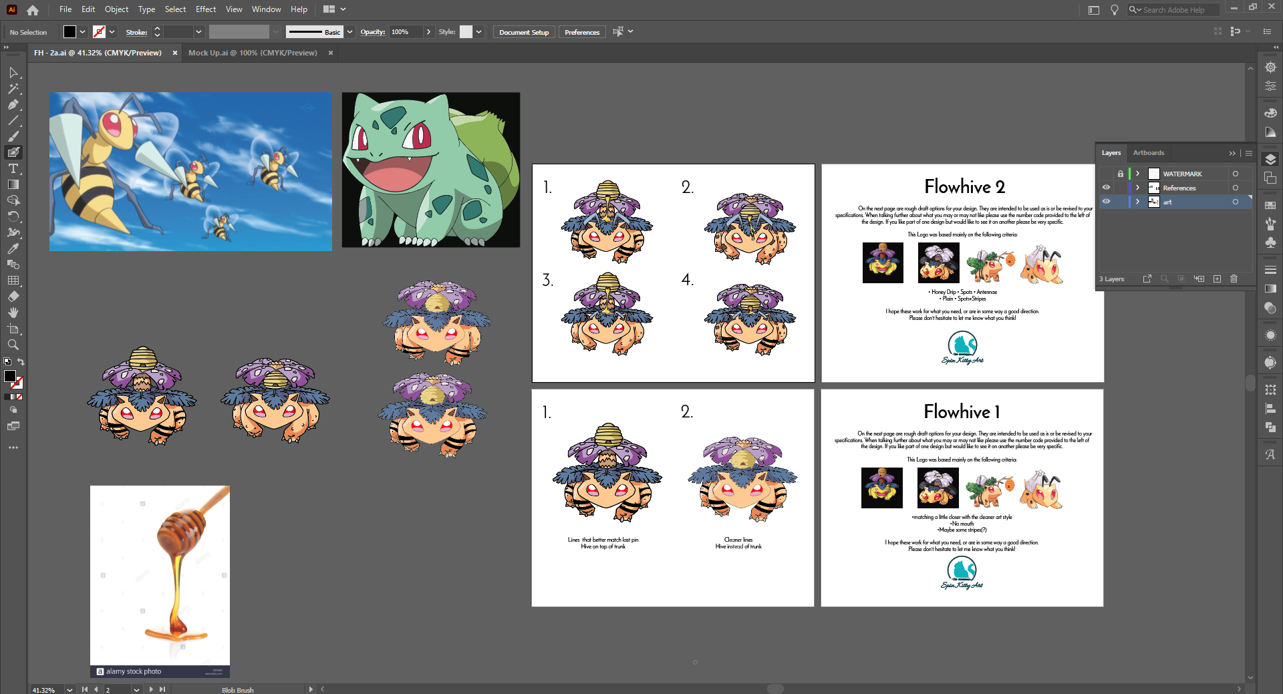Create new layer in Layers panel
Image resolution: width=1283 pixels, height=694 pixels.
(1217, 279)
